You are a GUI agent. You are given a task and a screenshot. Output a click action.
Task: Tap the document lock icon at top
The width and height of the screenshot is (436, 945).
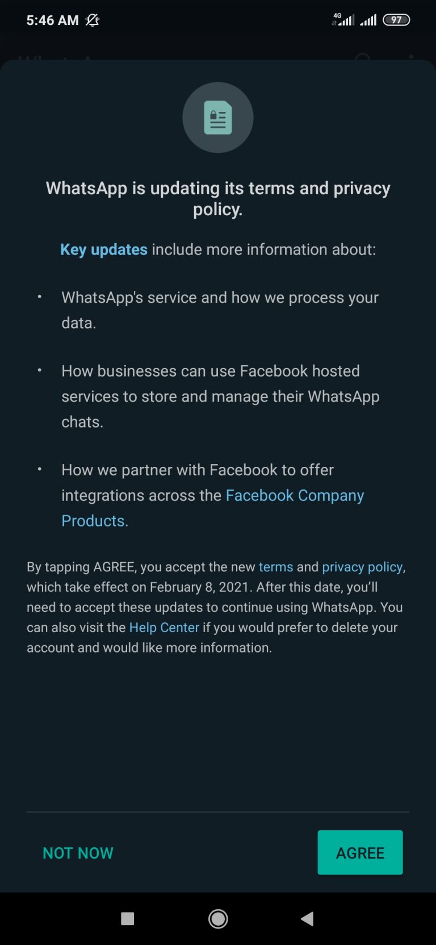click(x=218, y=118)
